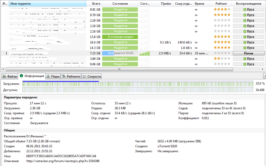Sort list by Имя торрента column header
Viewport: 266px width, 166px height.
pyautogui.click(x=47, y=4)
